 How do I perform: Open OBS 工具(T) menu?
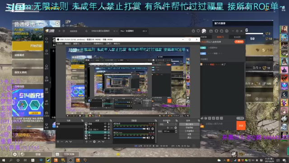pyautogui.click(x=108, y=43)
